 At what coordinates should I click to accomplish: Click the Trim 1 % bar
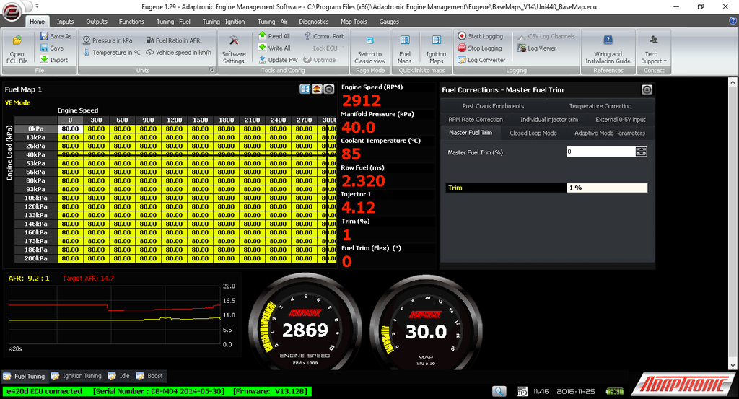(546, 188)
